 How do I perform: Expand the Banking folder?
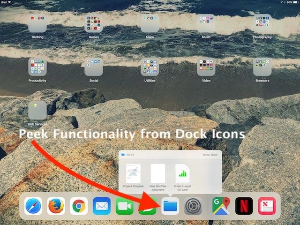37,23
